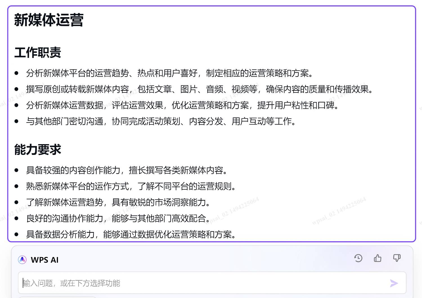Screen dimensions: 422x298
Task: Click the heading 能力要求
Action: click(x=38, y=150)
